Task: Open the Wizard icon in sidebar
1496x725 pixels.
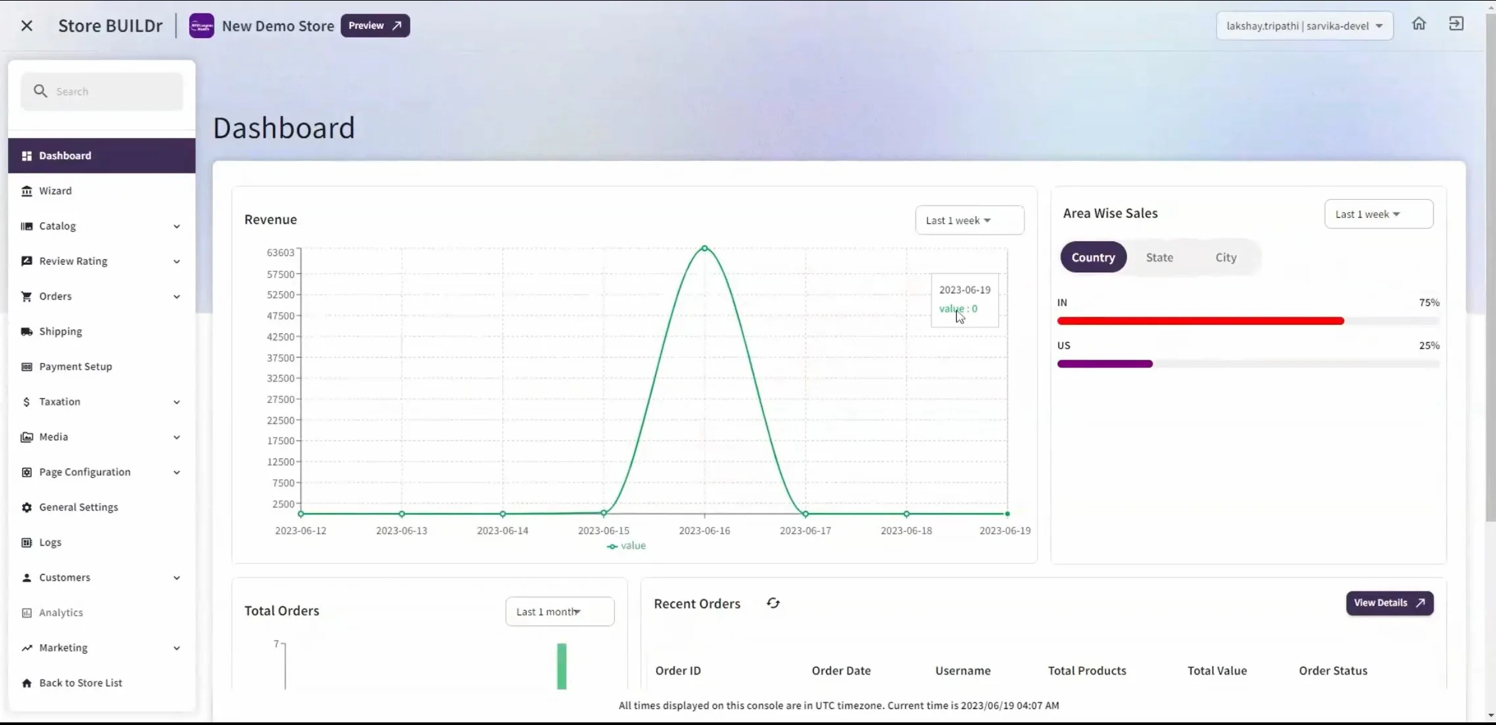Action: point(26,191)
